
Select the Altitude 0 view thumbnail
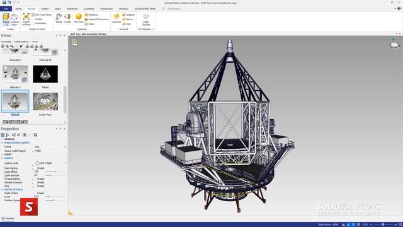(x=15, y=74)
